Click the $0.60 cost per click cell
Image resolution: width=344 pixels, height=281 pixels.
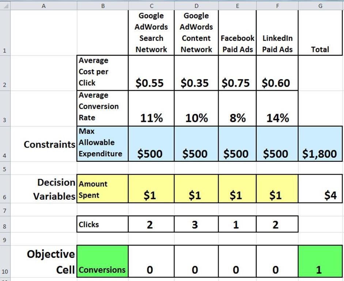[277, 73]
